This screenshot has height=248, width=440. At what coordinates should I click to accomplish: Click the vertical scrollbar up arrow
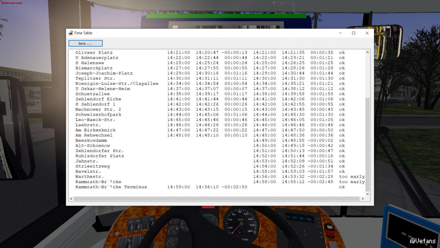pos(367,52)
